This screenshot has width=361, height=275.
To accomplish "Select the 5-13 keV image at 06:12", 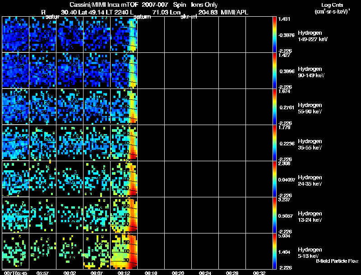I will pyautogui.click(x=124, y=252).
